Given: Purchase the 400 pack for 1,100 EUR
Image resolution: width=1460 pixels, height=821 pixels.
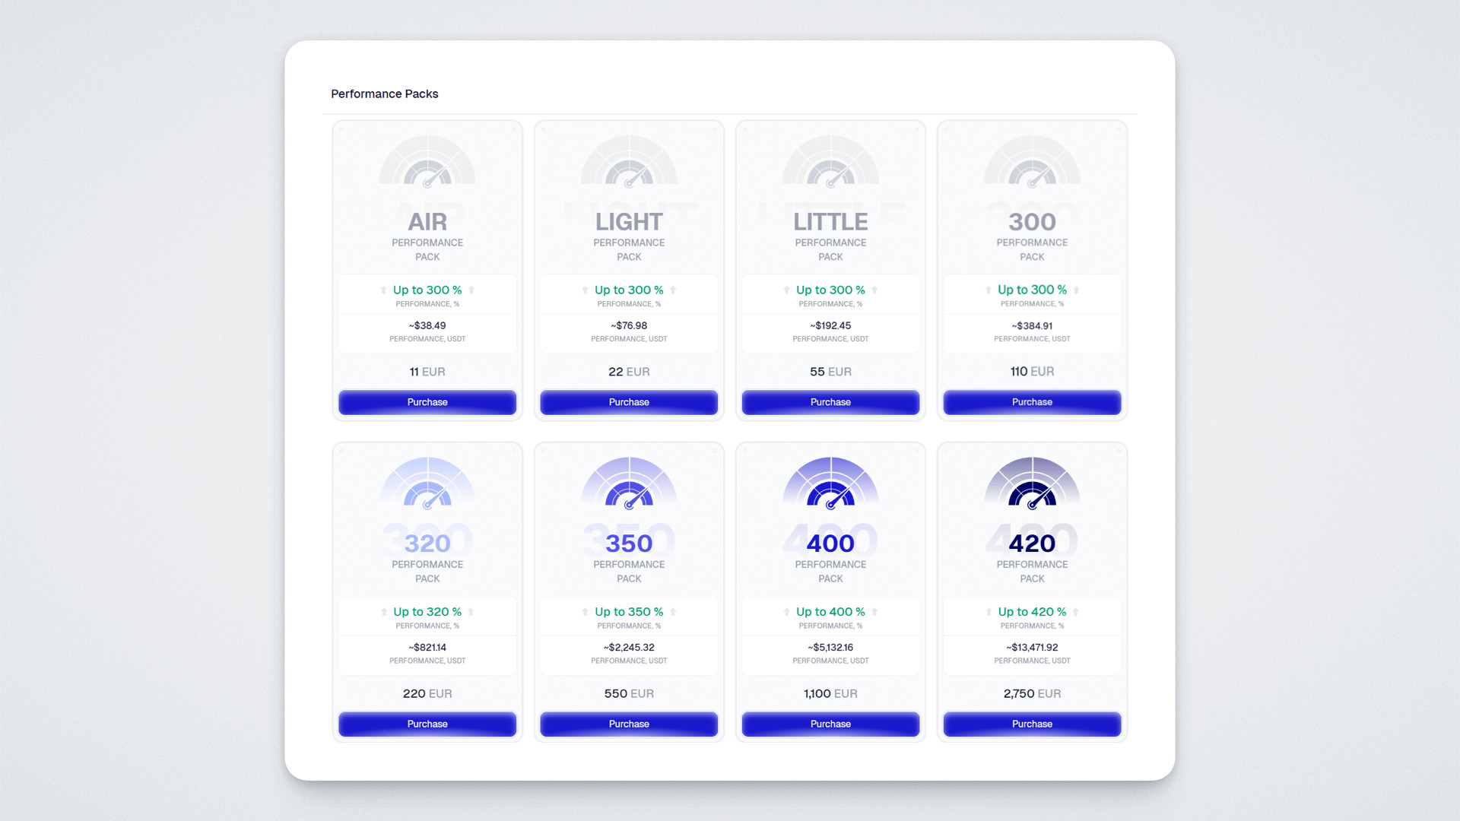Looking at the screenshot, I should [830, 724].
